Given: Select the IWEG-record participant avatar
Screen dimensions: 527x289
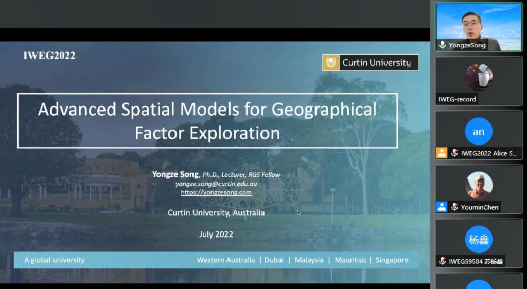Looking at the screenshot, I should pyautogui.click(x=479, y=77).
